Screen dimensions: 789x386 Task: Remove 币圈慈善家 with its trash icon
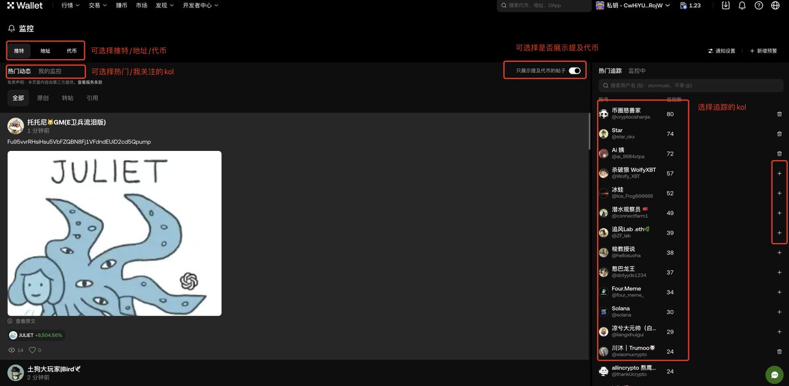(x=779, y=114)
